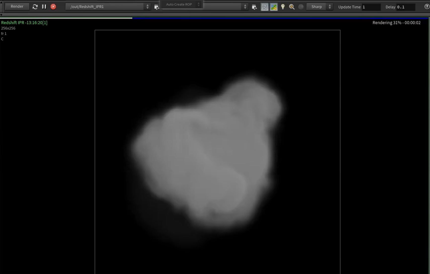The image size is (430, 274).
Task: Click the copy-to-viewer arrow icon beside Render
Action: (x=157, y=7)
